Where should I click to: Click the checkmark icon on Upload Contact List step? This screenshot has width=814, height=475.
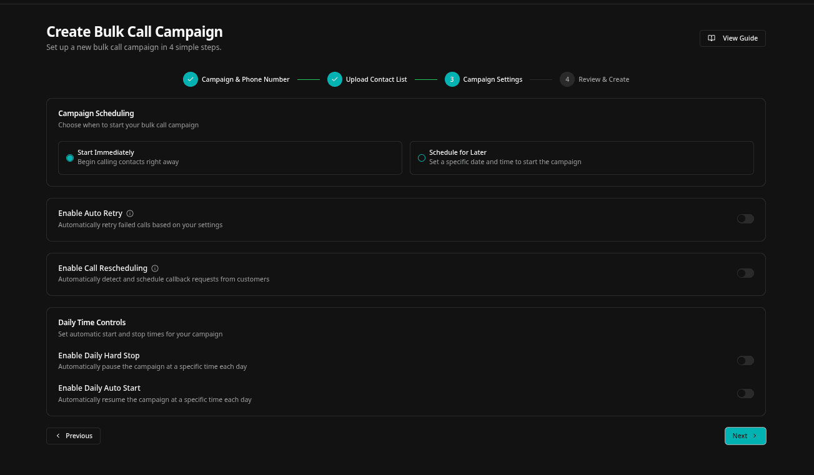pyautogui.click(x=335, y=79)
